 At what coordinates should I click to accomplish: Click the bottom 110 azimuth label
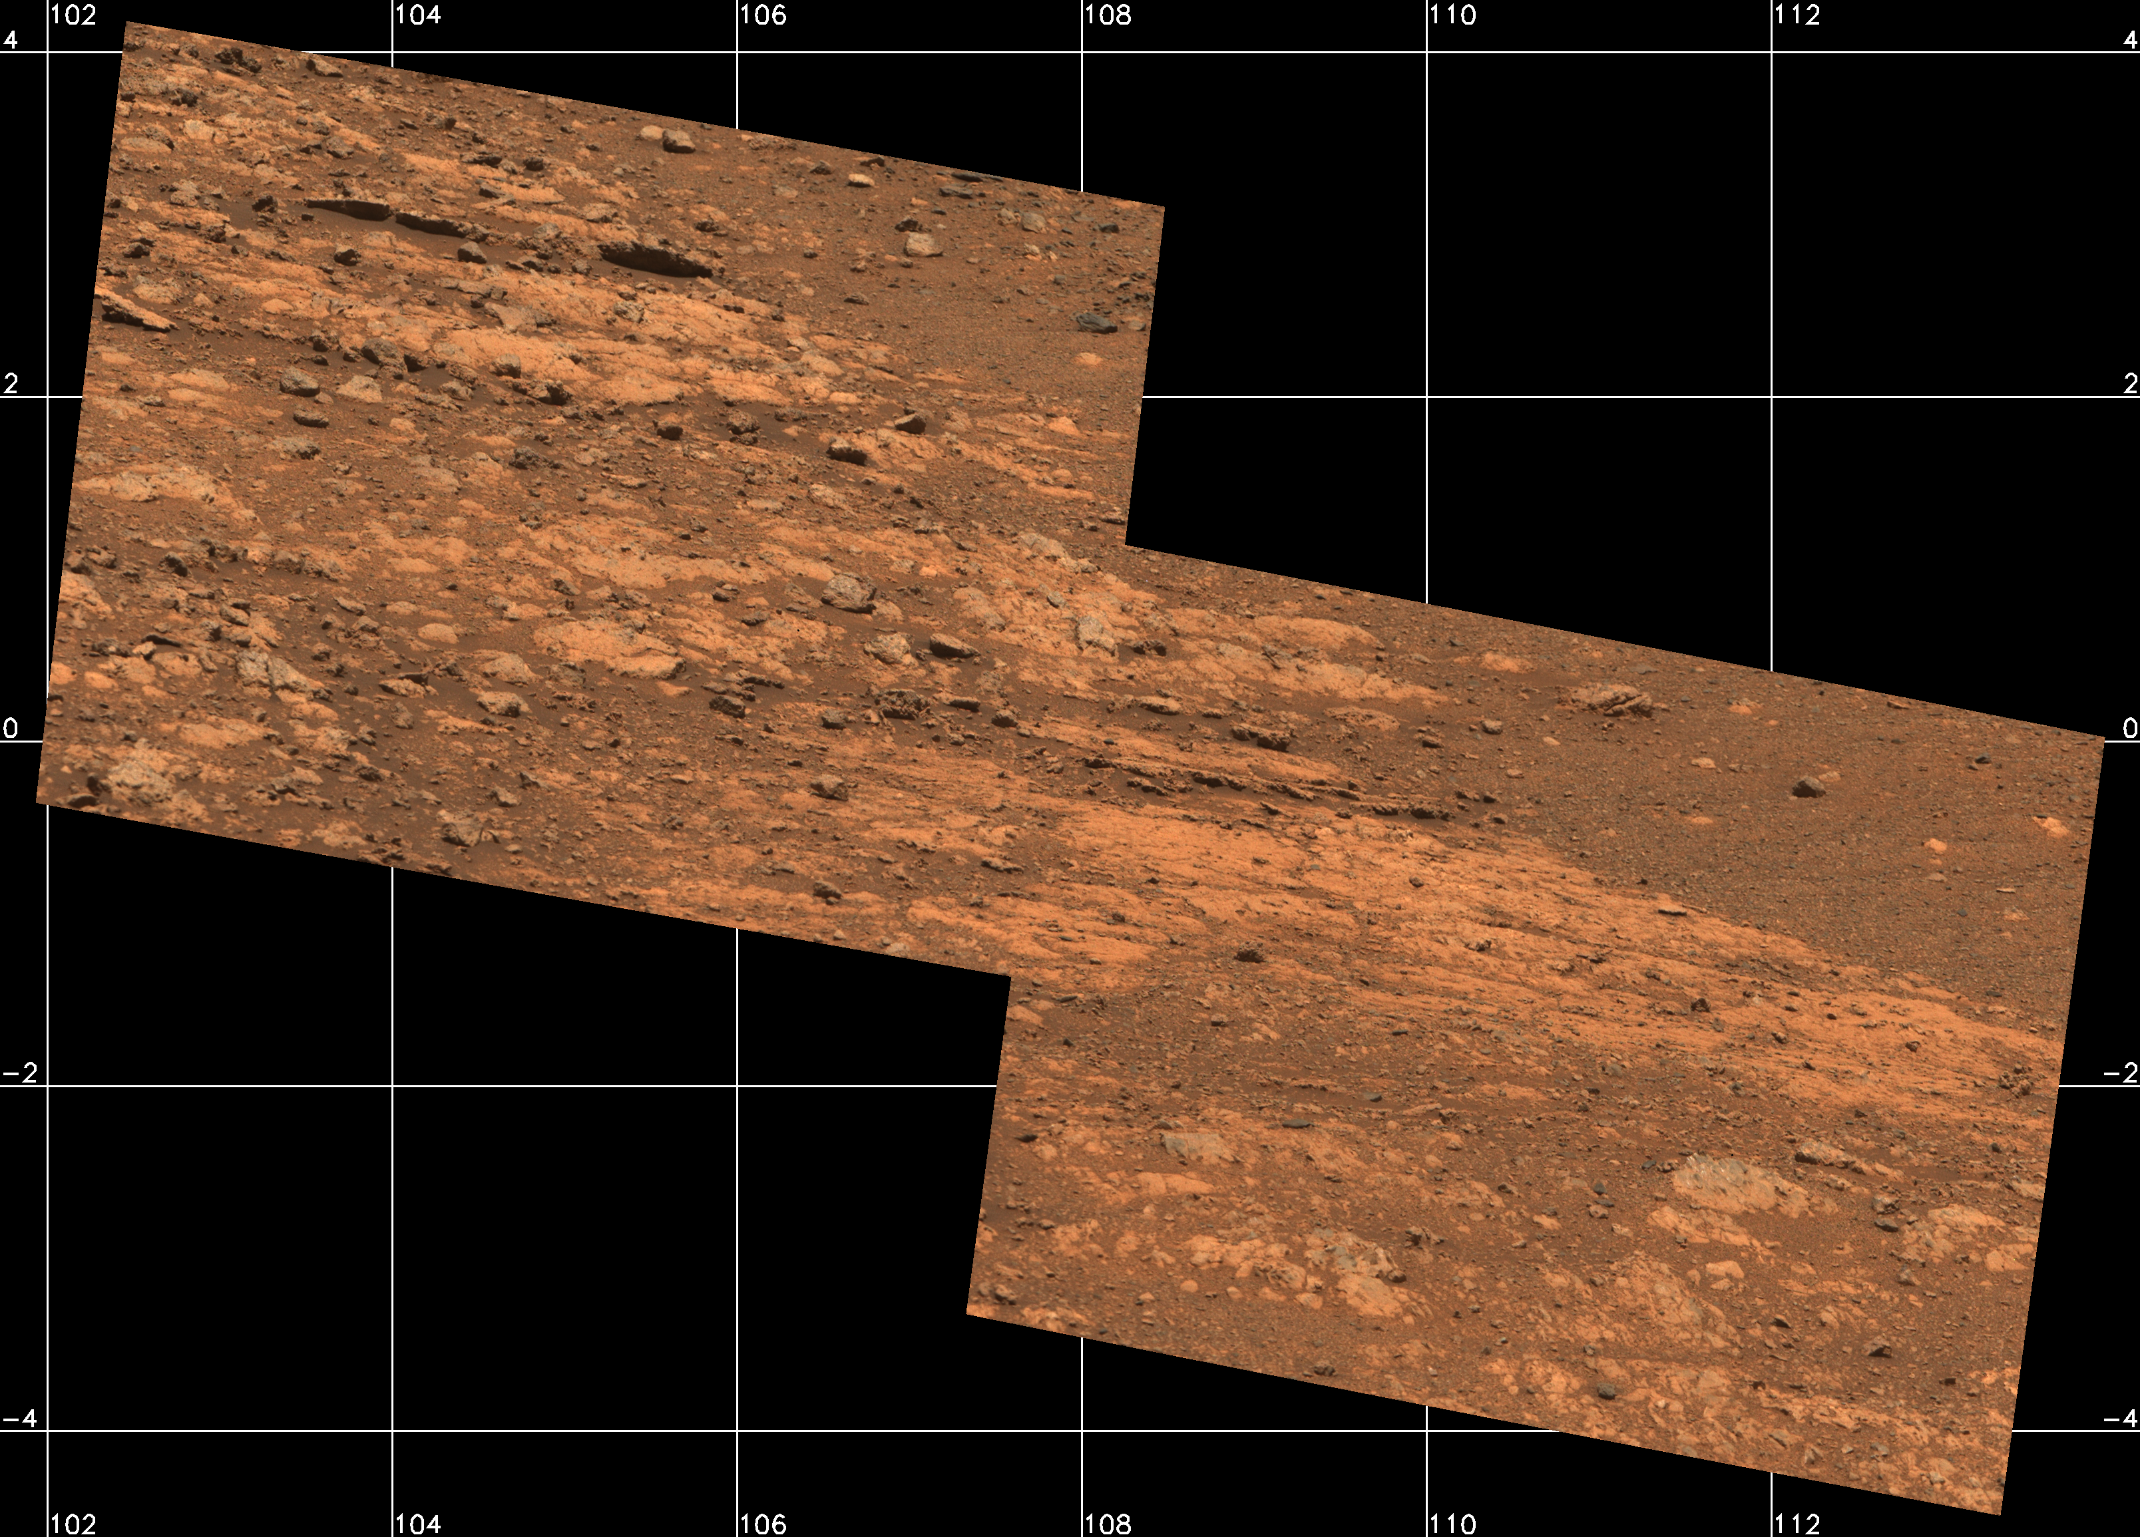pyautogui.click(x=1453, y=1523)
